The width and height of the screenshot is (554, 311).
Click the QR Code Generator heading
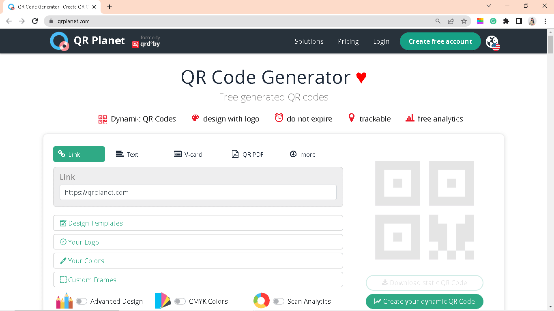(x=266, y=77)
